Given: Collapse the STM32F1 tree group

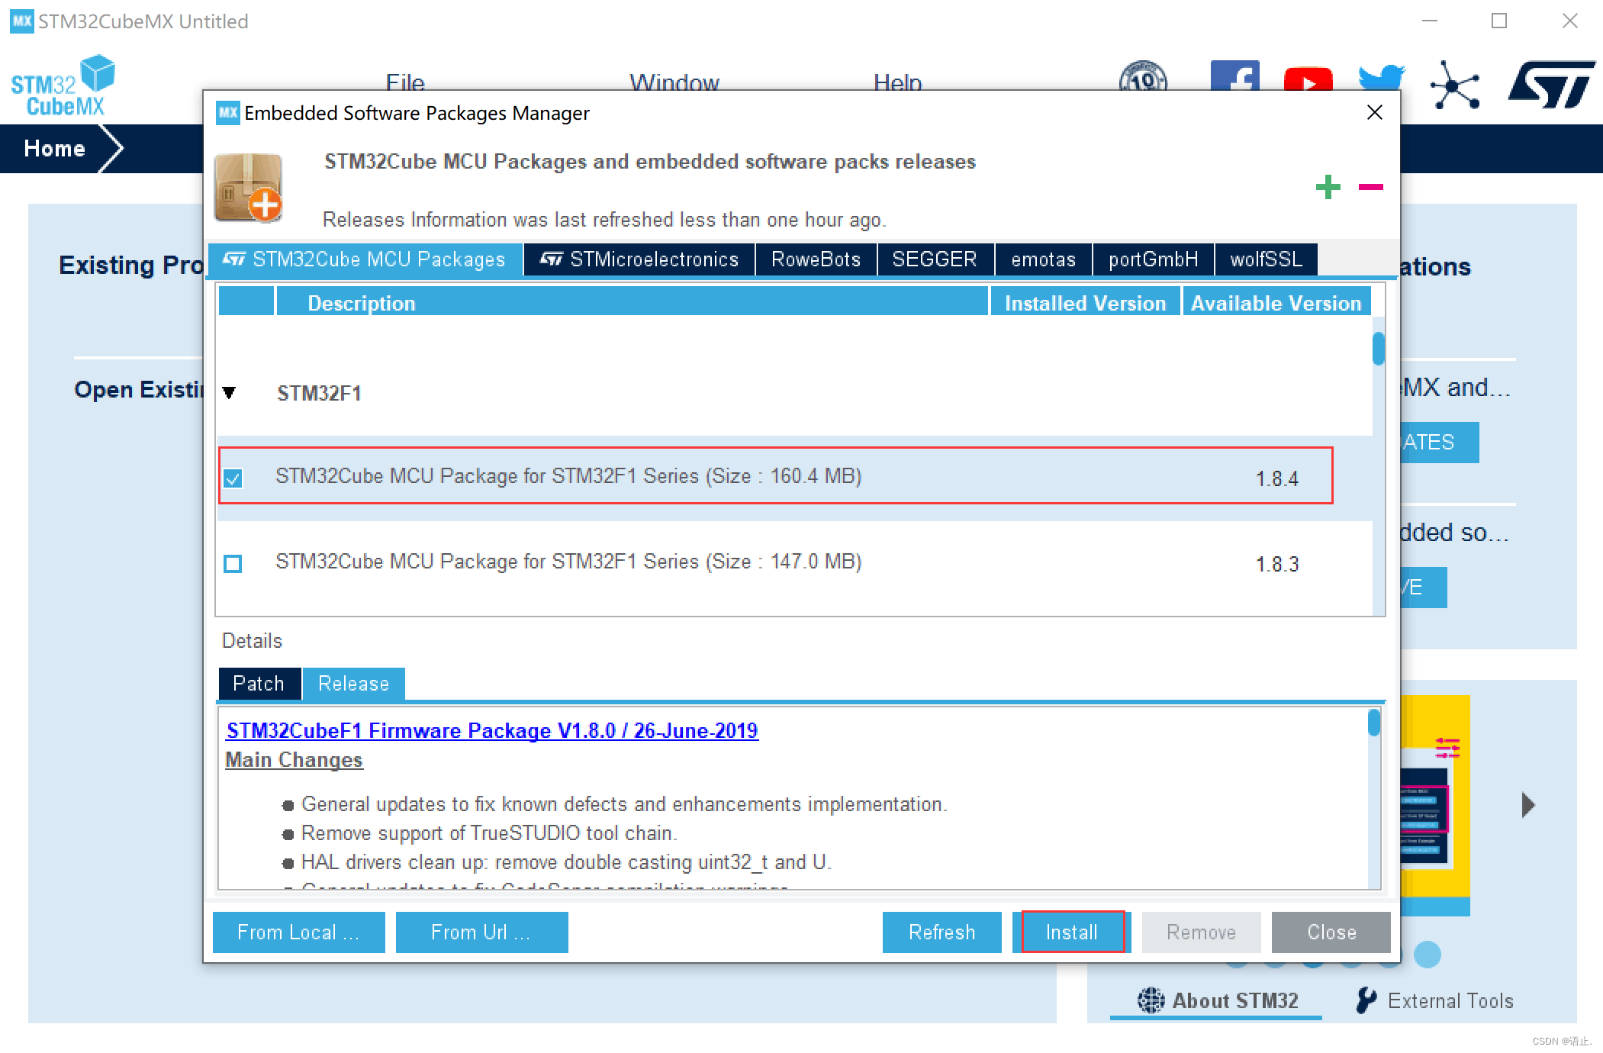Looking at the screenshot, I should 229,393.
